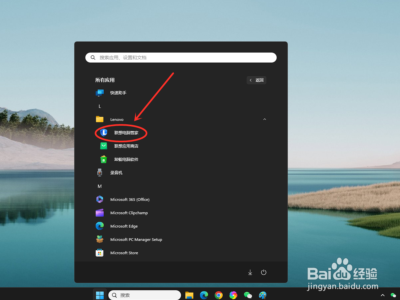Open Google Chrome from the taskbar
The image size is (400, 300).
click(x=219, y=295)
